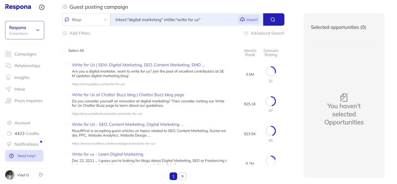Click the Press Inquiries newspaper icon
Viewport: 397px width, 184px height.
click(x=9, y=101)
